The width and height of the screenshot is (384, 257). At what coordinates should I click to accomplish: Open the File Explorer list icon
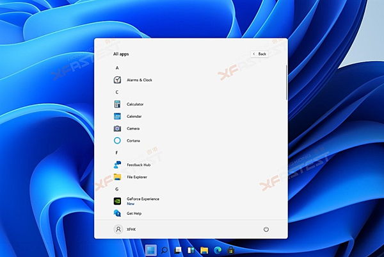coord(117,177)
